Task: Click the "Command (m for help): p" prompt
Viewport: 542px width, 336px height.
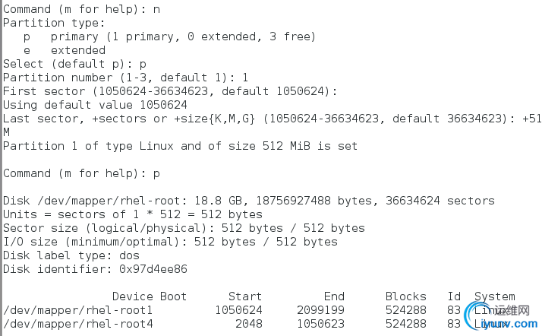Action: [x=80, y=173]
